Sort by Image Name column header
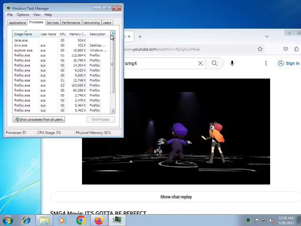Screen dimensions: 301x226 pyautogui.click(x=26, y=34)
